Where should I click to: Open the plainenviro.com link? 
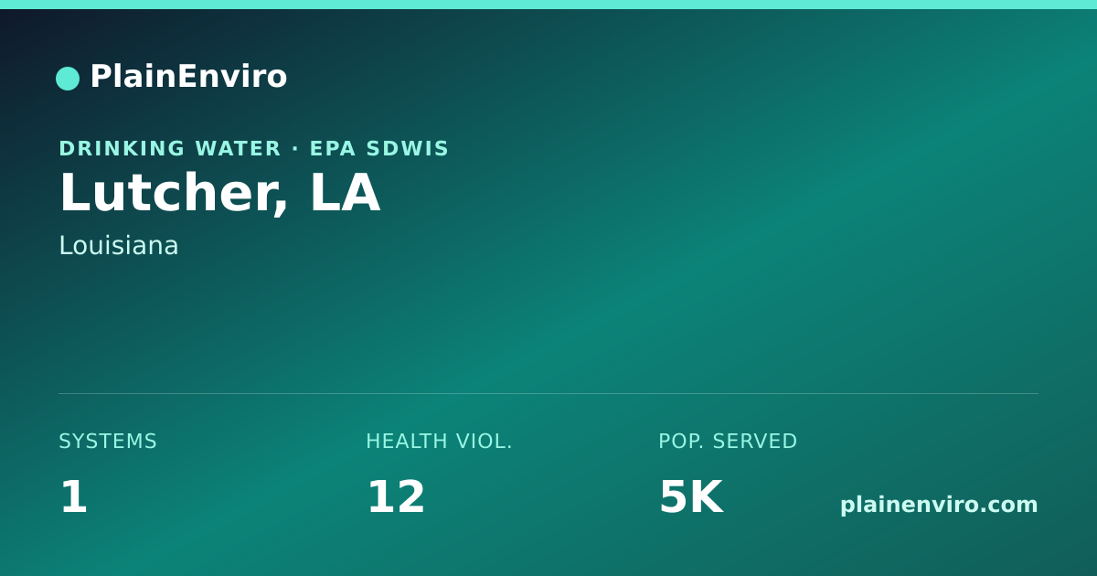(x=939, y=505)
